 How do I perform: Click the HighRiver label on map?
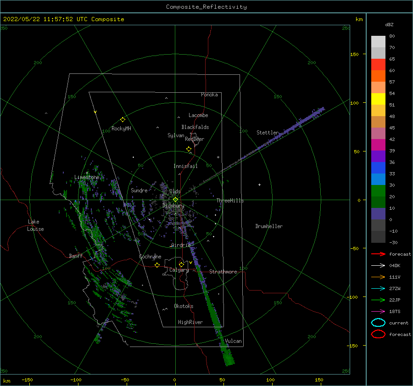click(190, 322)
